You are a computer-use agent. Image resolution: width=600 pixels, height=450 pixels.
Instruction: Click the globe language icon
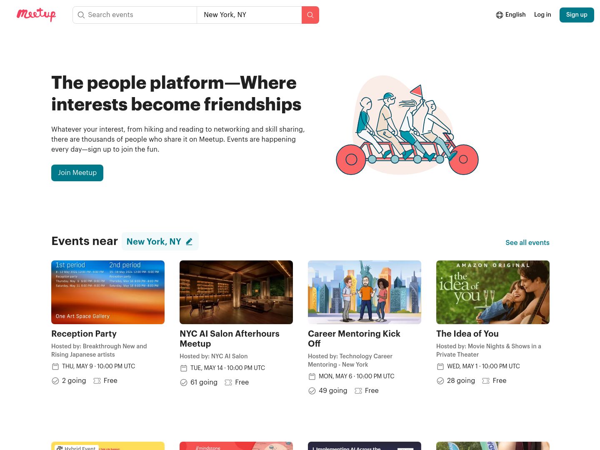click(x=500, y=15)
